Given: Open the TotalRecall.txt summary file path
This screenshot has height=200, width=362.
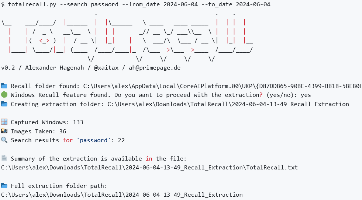Looking at the screenshot, I should coord(149,168).
